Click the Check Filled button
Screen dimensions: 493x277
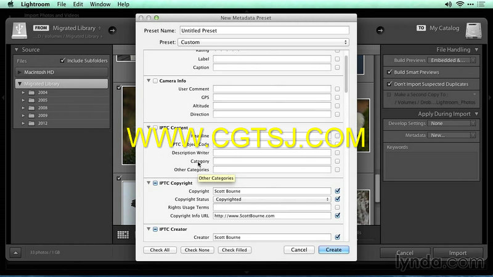[x=235, y=250]
